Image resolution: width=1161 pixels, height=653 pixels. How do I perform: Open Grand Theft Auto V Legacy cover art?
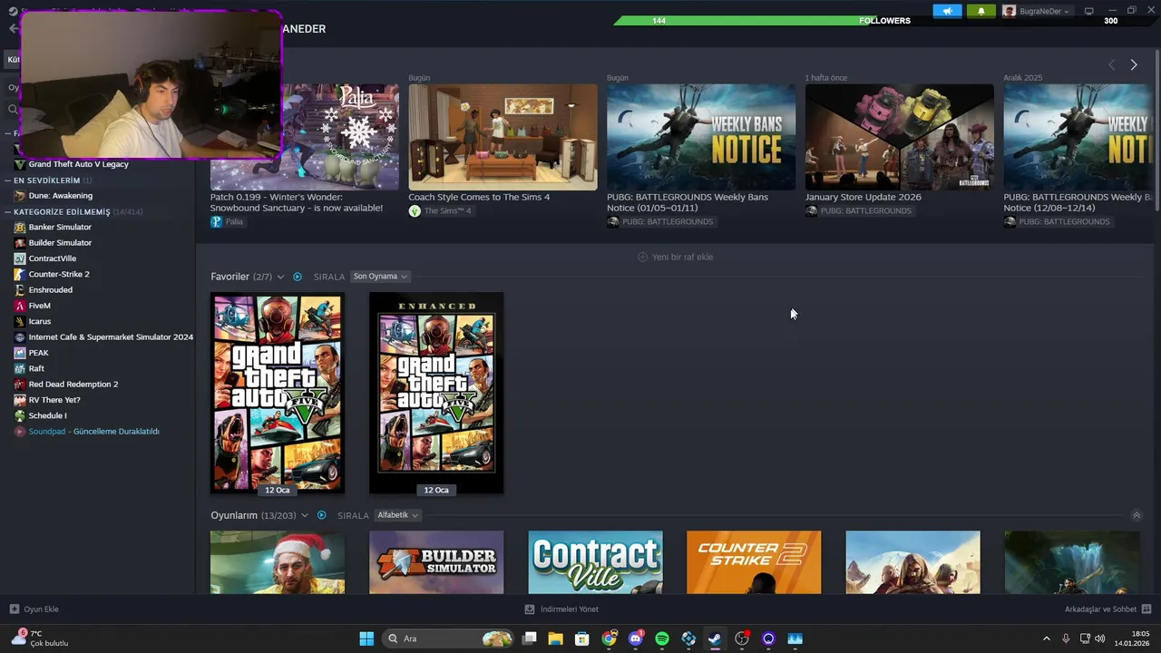(278, 393)
